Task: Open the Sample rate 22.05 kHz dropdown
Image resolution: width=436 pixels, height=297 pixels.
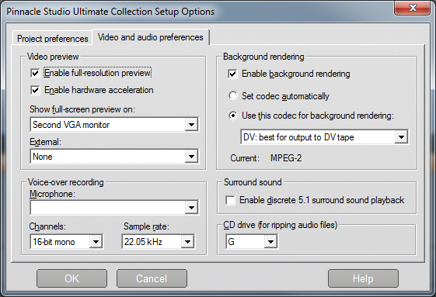Action: (x=158, y=241)
